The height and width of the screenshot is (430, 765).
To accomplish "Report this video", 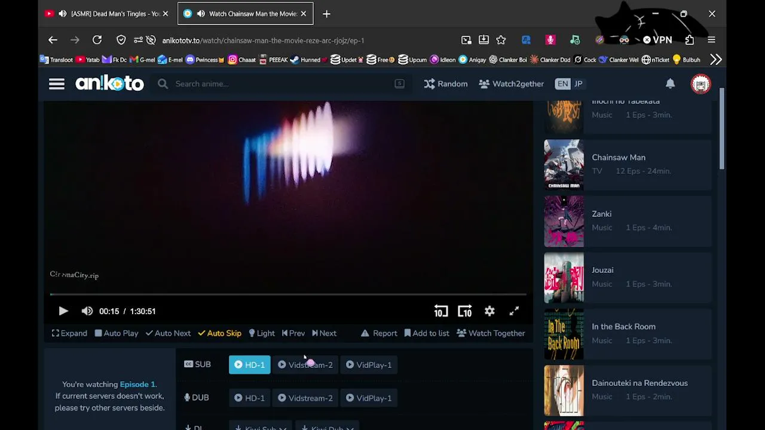I will pos(379,333).
